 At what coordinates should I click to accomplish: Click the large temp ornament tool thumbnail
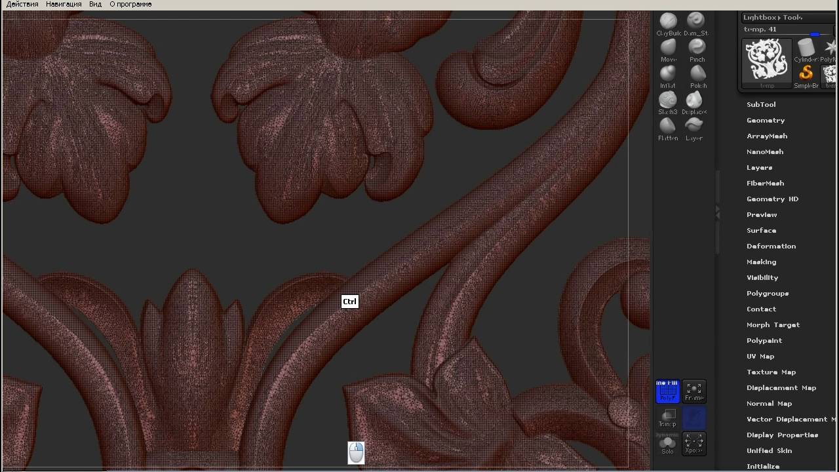[767, 64]
